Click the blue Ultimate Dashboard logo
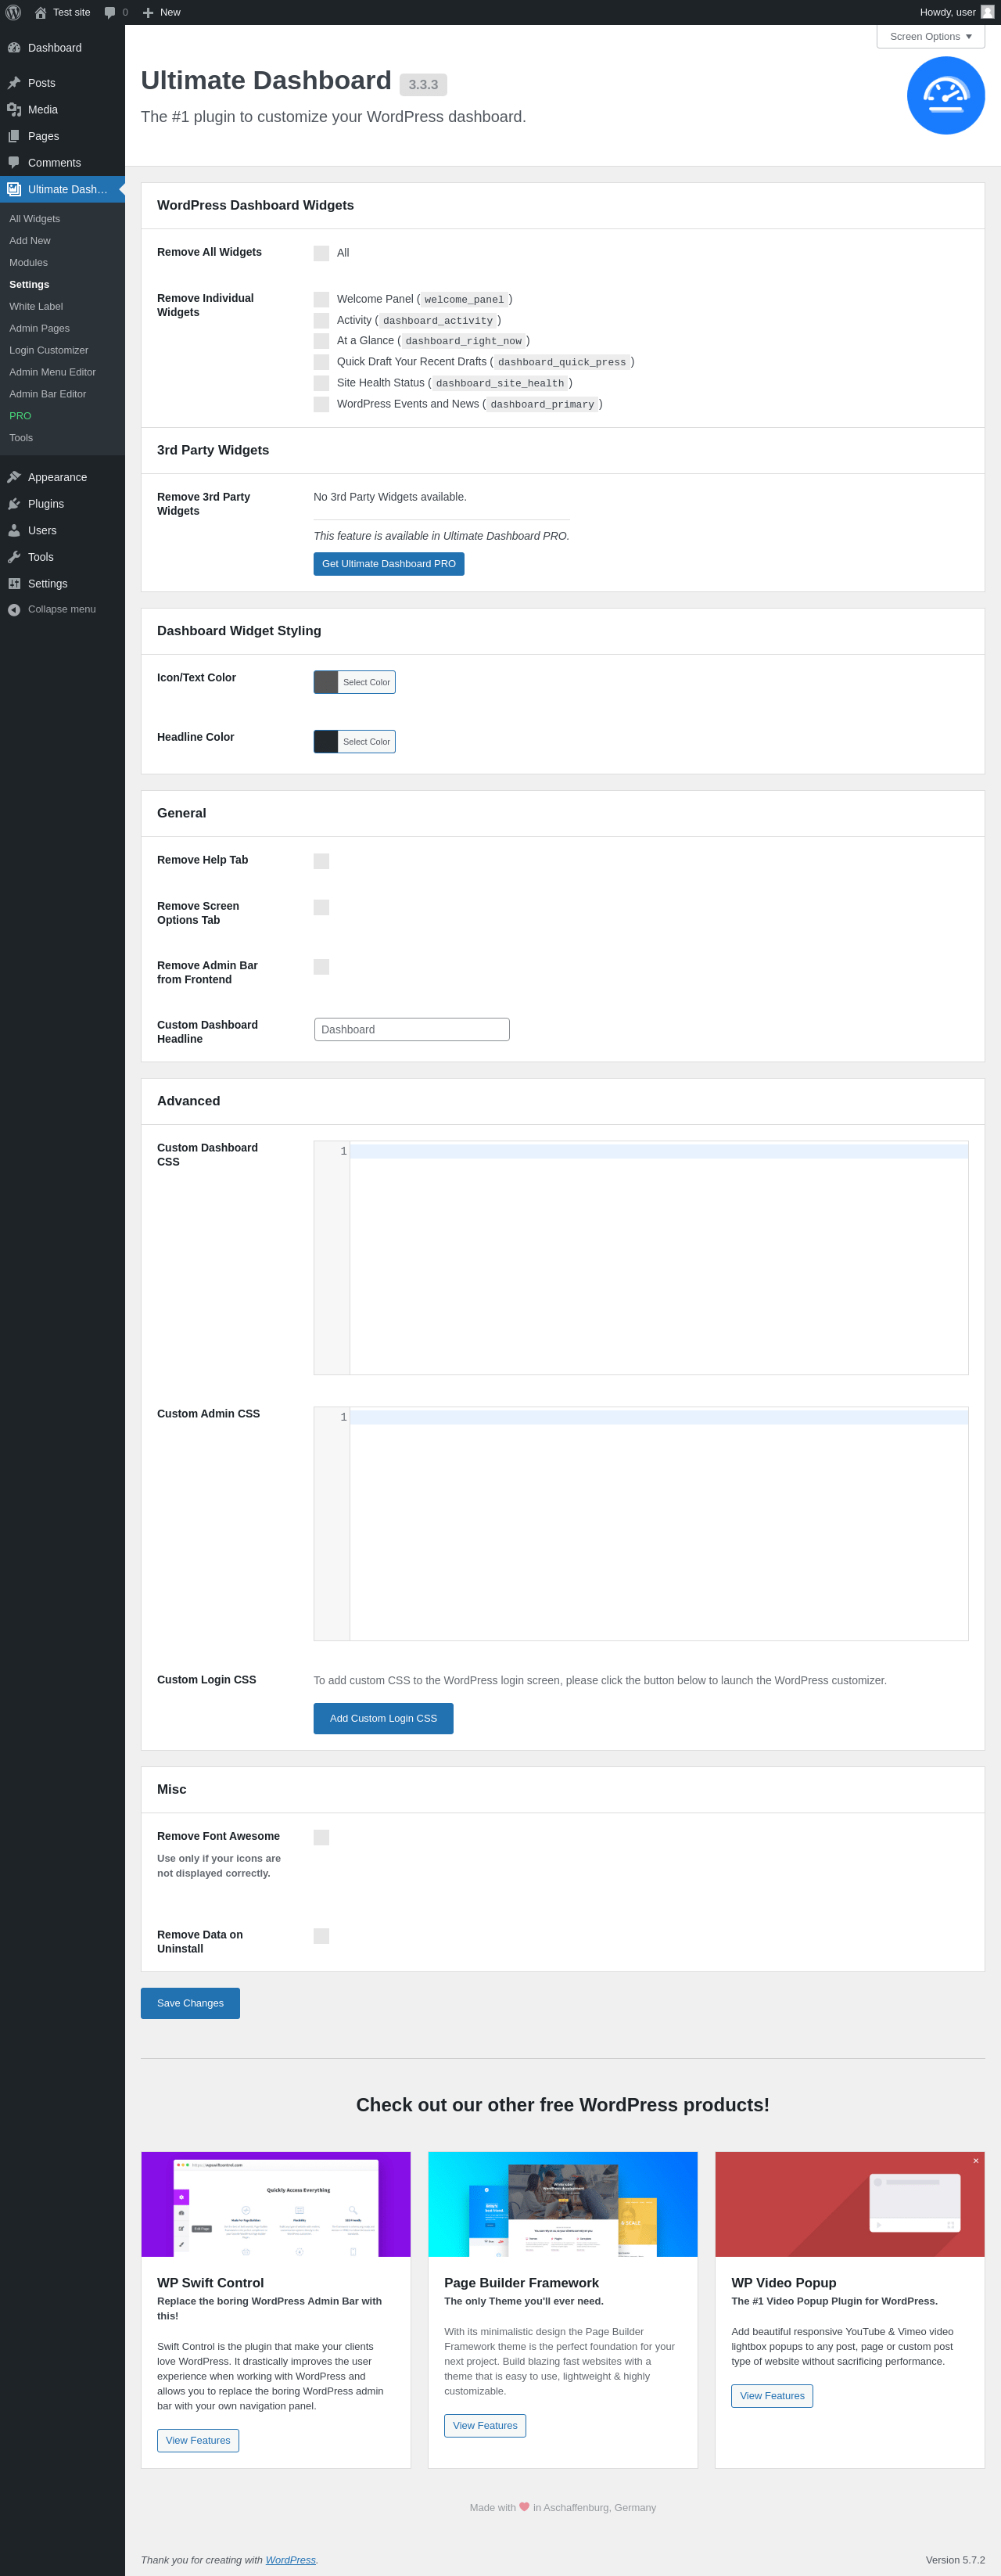1001x2576 pixels. click(x=945, y=95)
